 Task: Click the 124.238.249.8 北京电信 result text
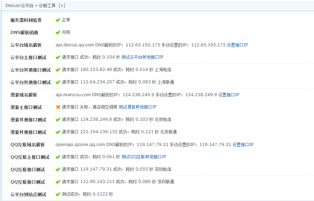pos(116,119)
